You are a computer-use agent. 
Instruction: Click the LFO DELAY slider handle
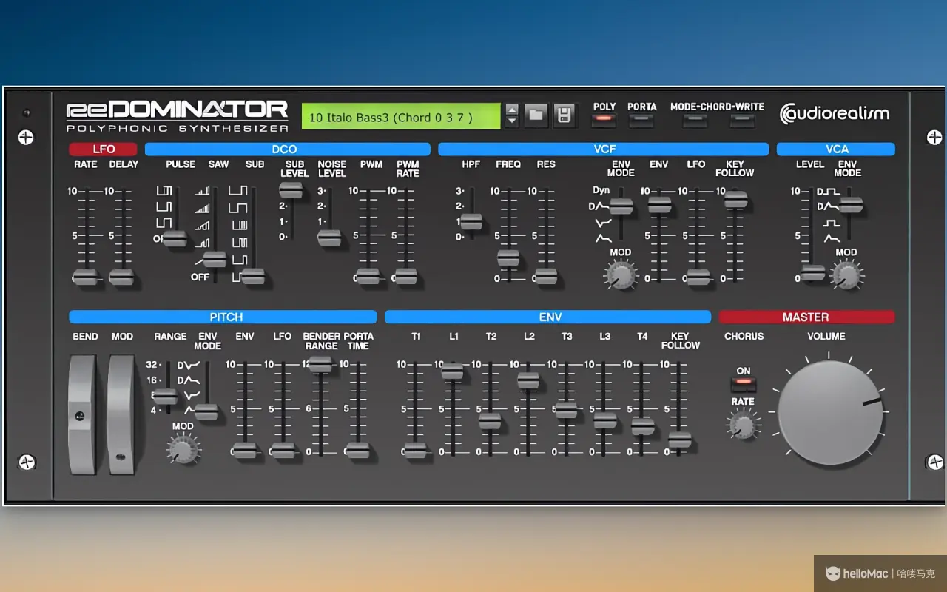[121, 277]
